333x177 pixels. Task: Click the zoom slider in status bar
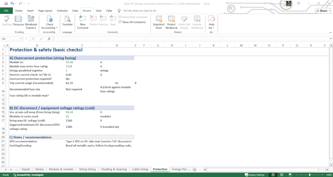pyautogui.click(x=309, y=175)
